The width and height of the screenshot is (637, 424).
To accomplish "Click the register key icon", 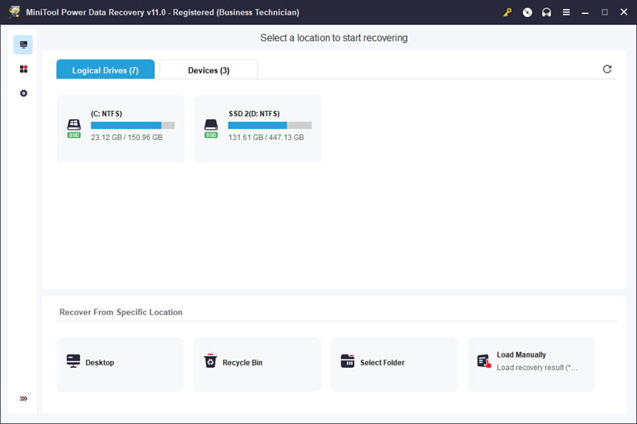I will pos(507,12).
